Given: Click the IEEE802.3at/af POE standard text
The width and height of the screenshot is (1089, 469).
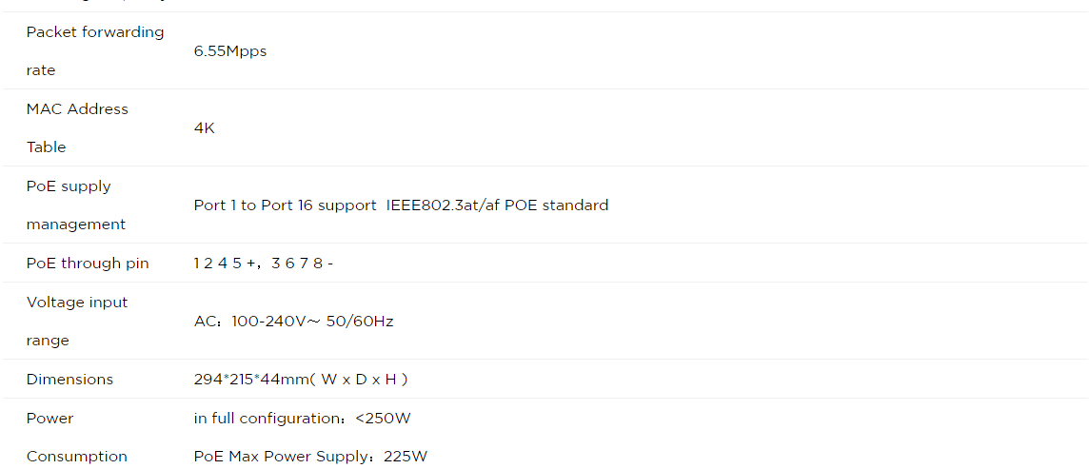Looking at the screenshot, I should click(497, 205).
